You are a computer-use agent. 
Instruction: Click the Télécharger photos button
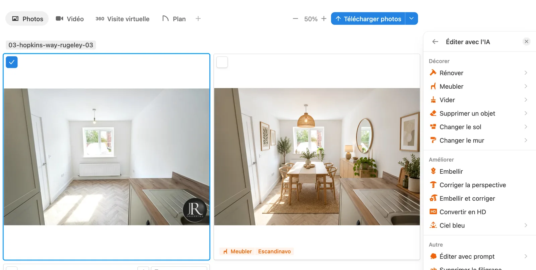pos(368,19)
